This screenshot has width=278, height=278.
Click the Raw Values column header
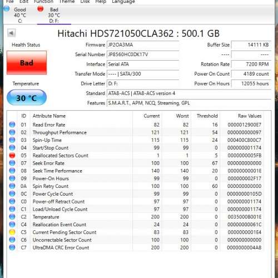tap(250, 116)
